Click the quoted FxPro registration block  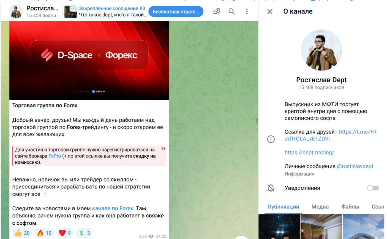click(89, 156)
